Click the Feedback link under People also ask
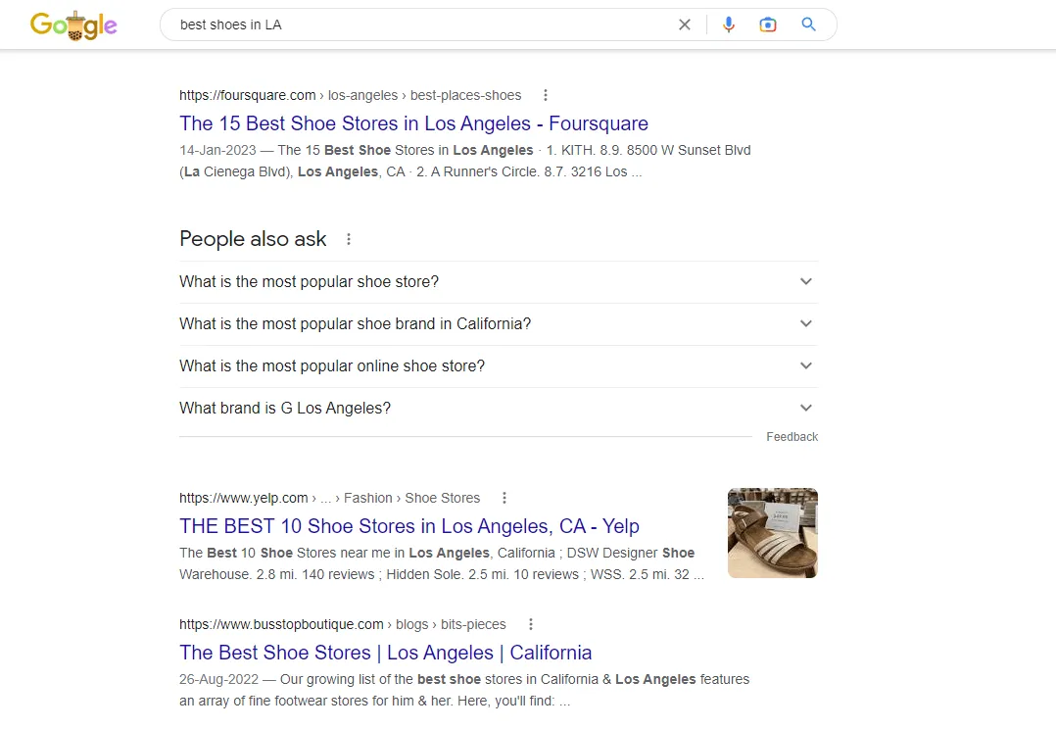The image size is (1056, 729). coord(792,436)
